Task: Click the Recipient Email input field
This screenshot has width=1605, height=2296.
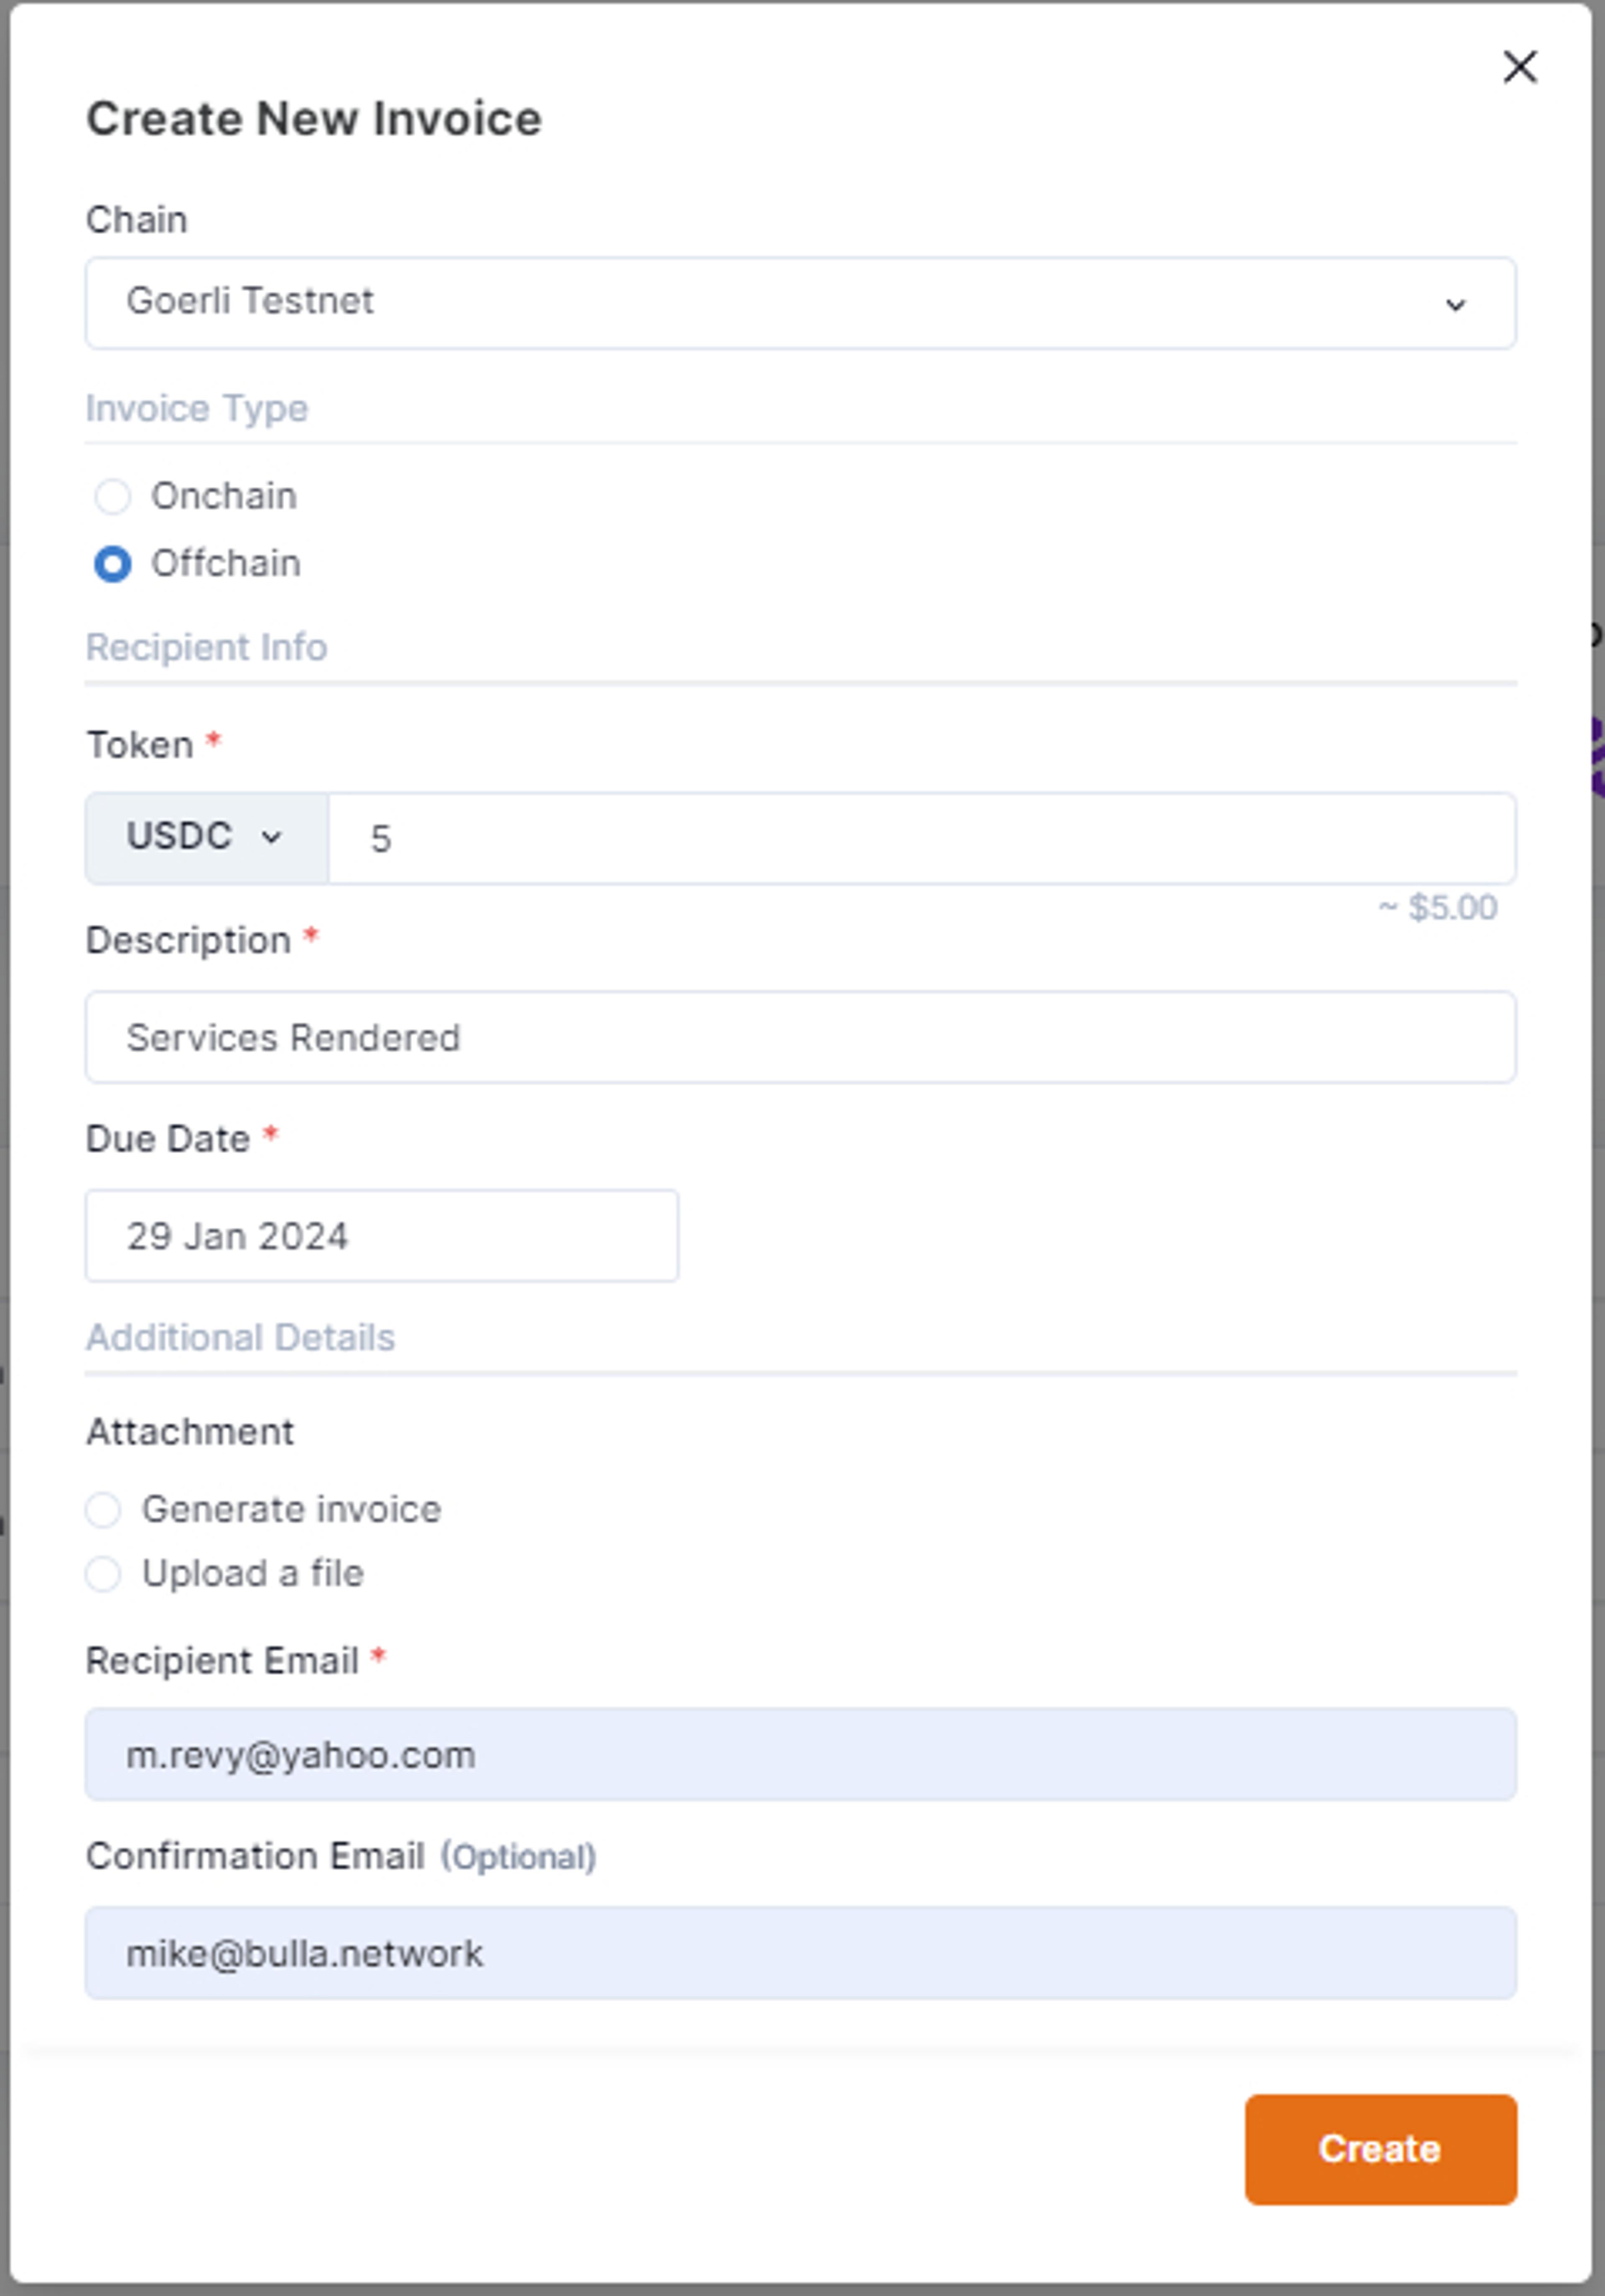Action: pyautogui.click(x=800, y=1755)
